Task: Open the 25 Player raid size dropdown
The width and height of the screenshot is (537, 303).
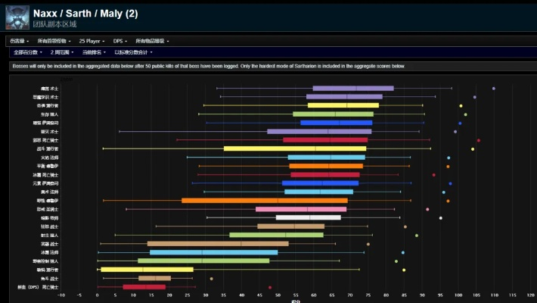Action: coord(92,41)
